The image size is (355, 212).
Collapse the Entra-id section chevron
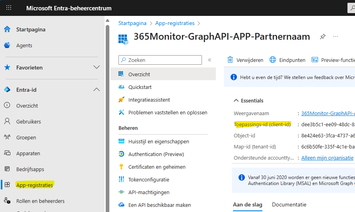click(97, 89)
